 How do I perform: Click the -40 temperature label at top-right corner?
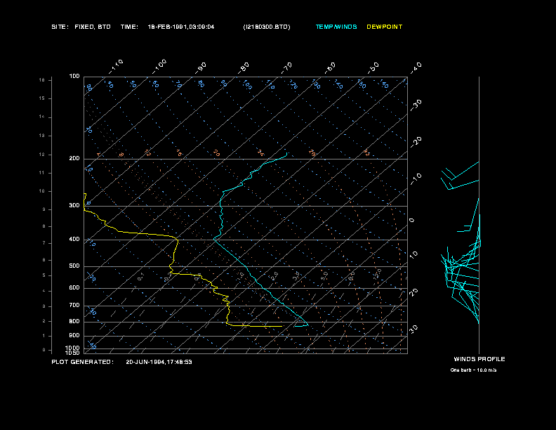coord(416,67)
